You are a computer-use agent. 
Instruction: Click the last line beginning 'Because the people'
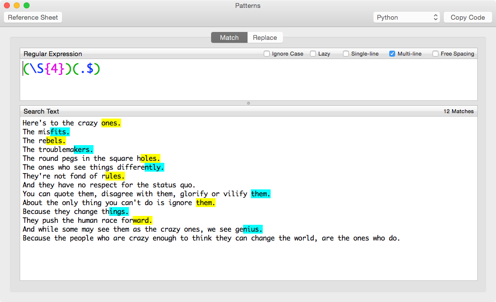211,238
